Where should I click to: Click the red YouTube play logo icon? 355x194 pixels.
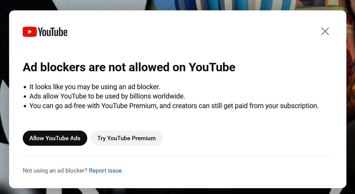click(30, 32)
